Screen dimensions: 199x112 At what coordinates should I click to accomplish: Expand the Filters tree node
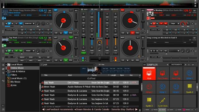[x=6, y=75]
